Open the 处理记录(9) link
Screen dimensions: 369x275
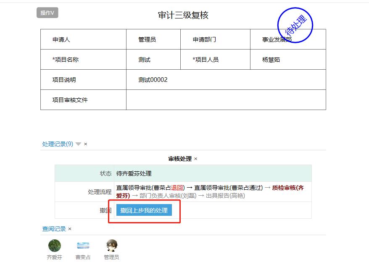click(58, 144)
